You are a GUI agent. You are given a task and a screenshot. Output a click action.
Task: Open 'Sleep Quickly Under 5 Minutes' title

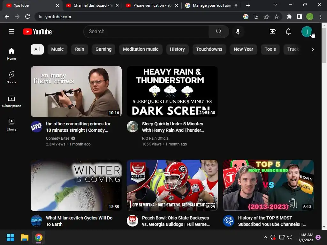coord(173,127)
